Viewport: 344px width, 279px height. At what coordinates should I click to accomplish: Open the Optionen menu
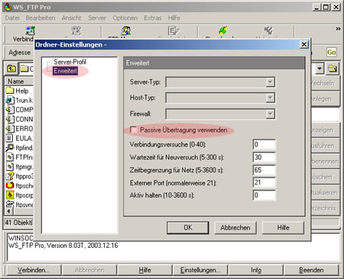coord(125,18)
